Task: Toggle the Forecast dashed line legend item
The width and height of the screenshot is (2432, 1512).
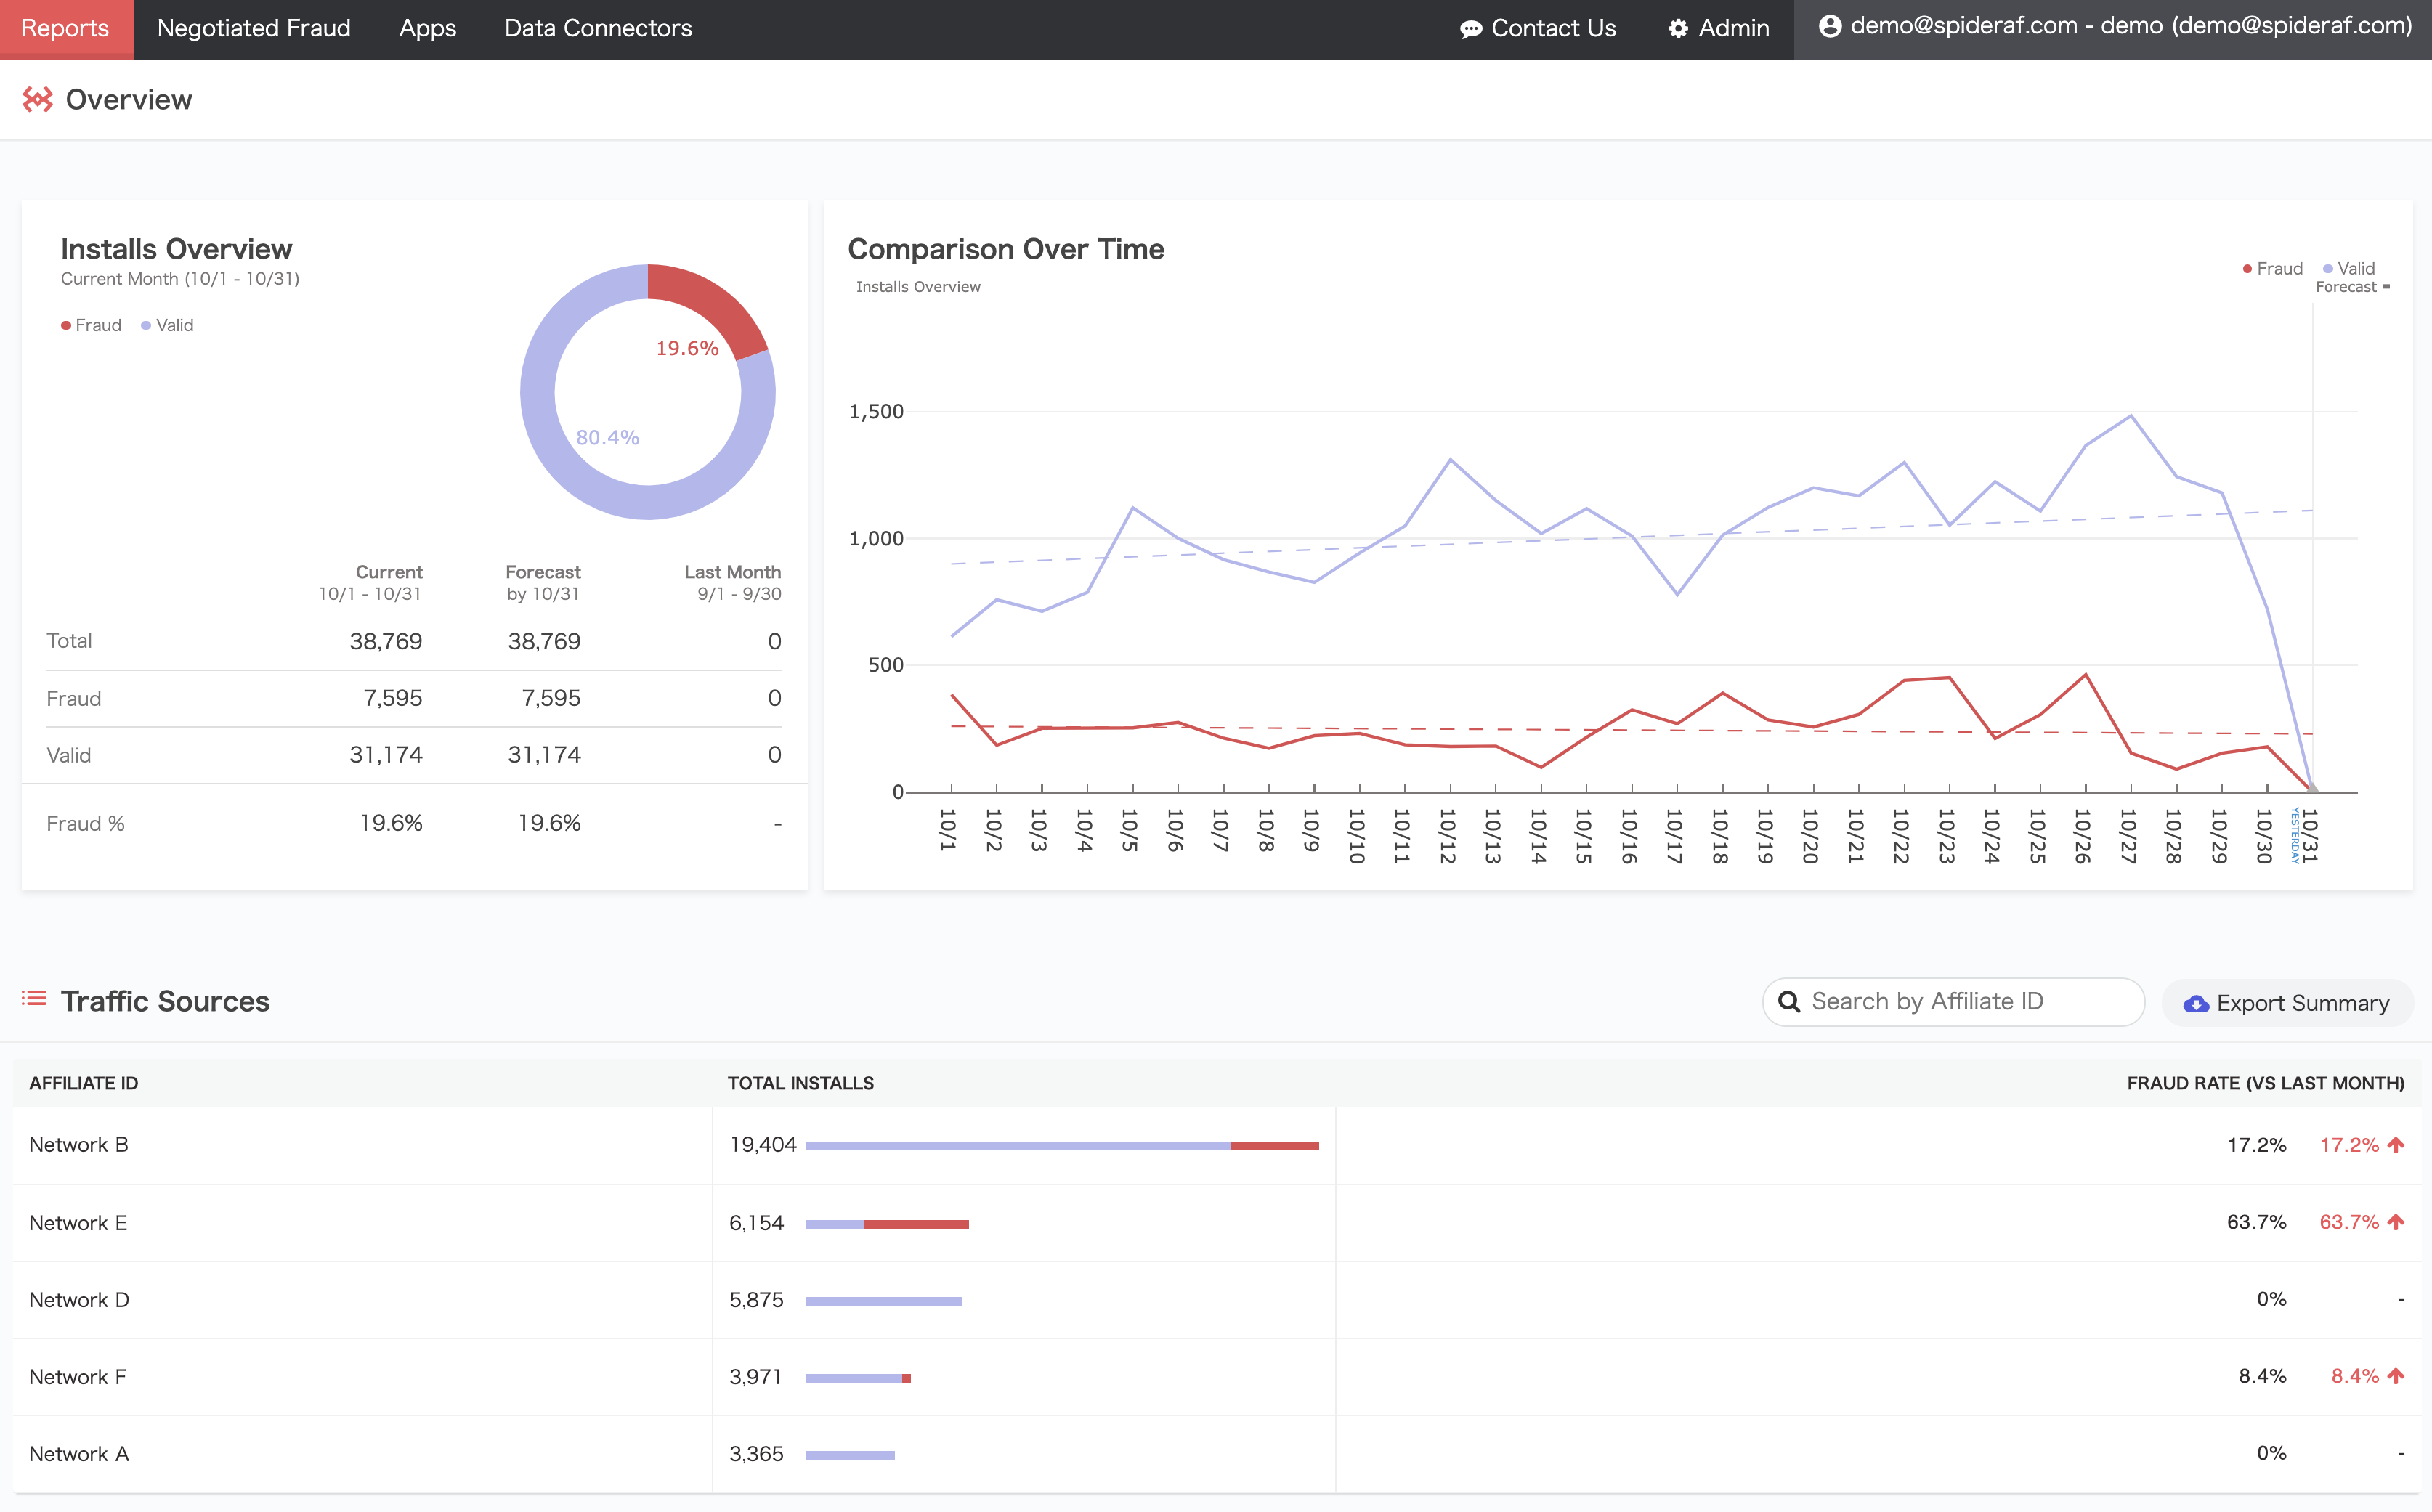Action: [x=2352, y=287]
